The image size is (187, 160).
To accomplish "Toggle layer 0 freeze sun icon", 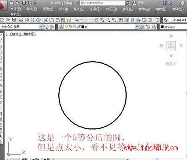I will (70, 26).
